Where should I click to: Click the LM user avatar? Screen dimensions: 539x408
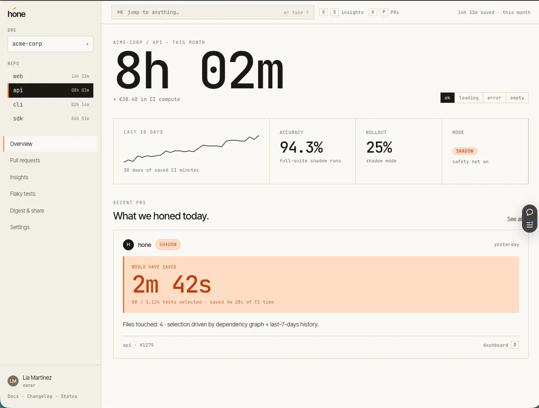[x=13, y=381]
